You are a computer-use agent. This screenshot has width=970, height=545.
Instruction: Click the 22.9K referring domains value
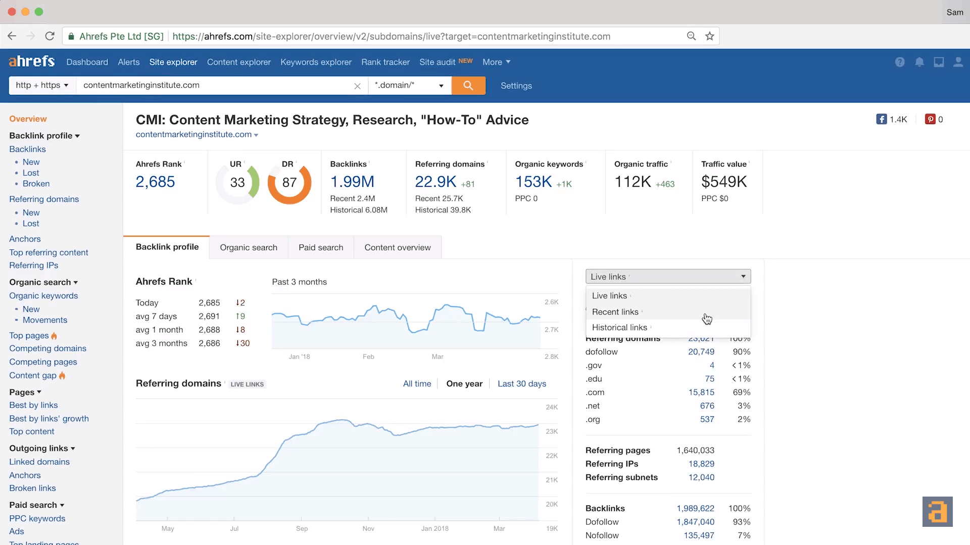(435, 182)
